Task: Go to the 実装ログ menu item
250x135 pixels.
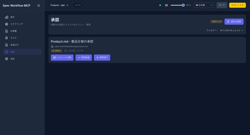Action: 15,45
